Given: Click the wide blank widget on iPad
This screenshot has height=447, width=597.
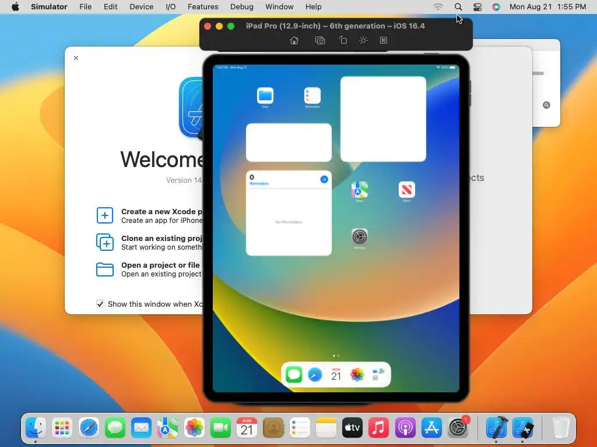Looking at the screenshot, I should (289, 143).
